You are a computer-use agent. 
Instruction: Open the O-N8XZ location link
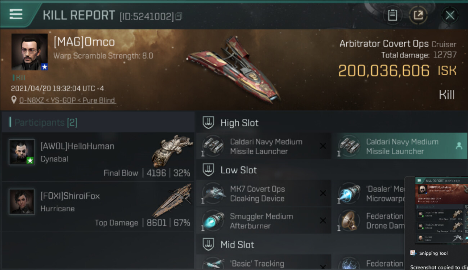[67, 100]
